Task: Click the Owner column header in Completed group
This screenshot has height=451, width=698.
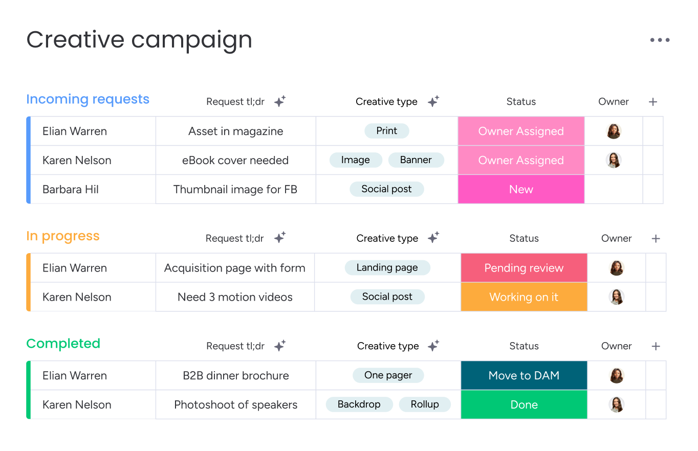Action: point(617,346)
